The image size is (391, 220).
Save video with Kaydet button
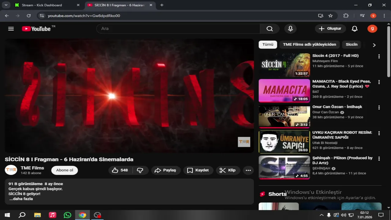pos(198,170)
